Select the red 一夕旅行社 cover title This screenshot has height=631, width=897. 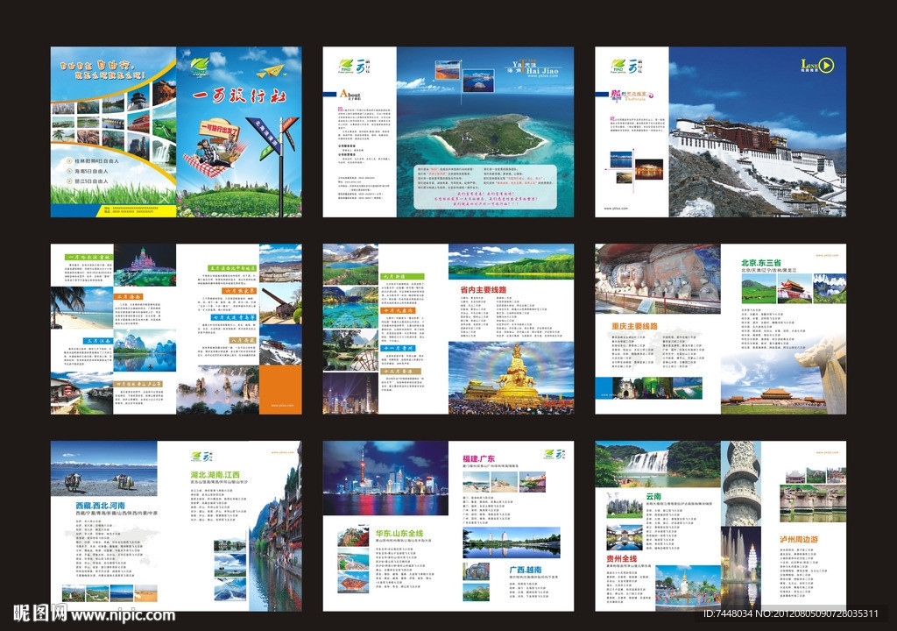[x=238, y=96]
